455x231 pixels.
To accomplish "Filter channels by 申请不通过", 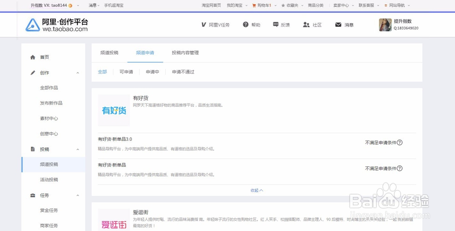I will click(x=183, y=71).
